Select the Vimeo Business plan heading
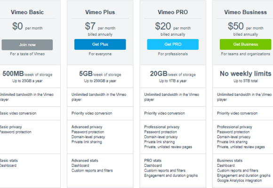 click(246, 12)
